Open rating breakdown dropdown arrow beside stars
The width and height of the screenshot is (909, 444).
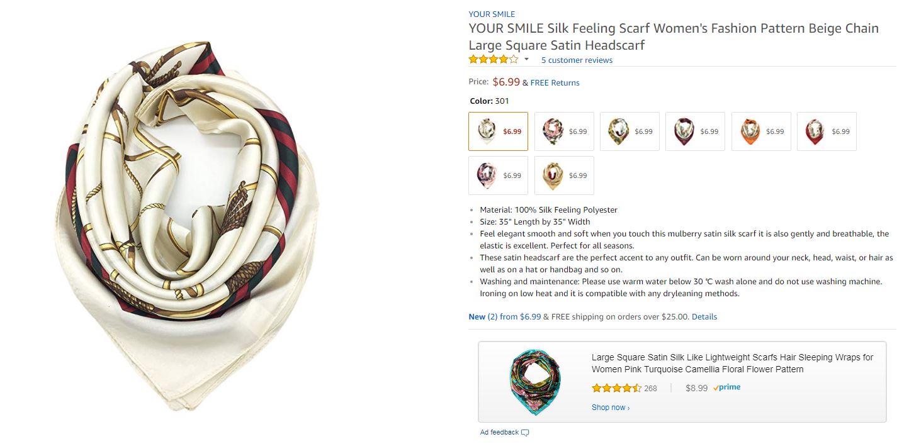click(x=526, y=60)
